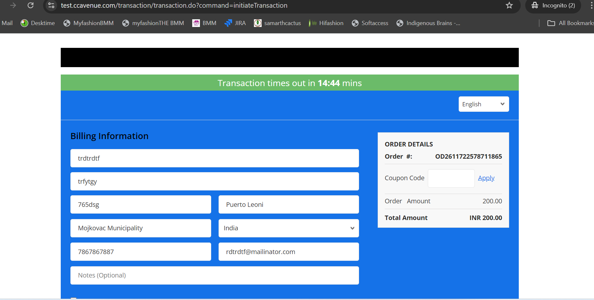Click the Total Amount INR 200.00 value
Image resolution: width=594 pixels, height=300 pixels.
(486, 218)
